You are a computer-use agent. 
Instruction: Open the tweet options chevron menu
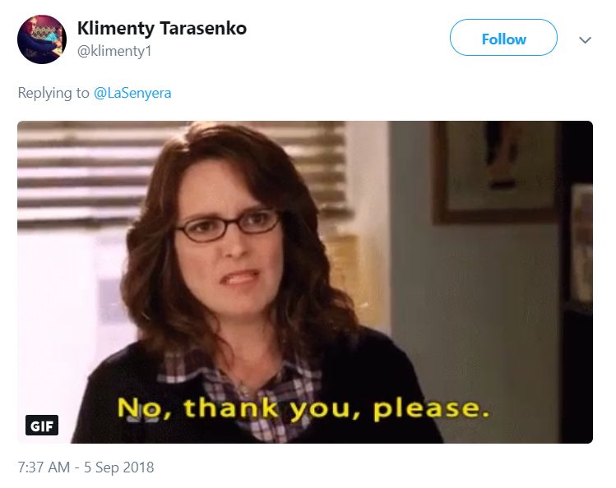[x=585, y=39]
